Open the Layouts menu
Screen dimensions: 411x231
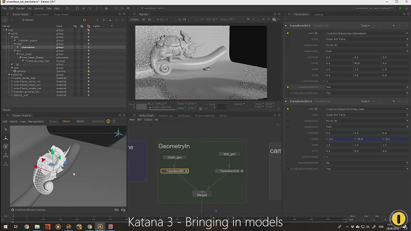[x=39, y=8]
